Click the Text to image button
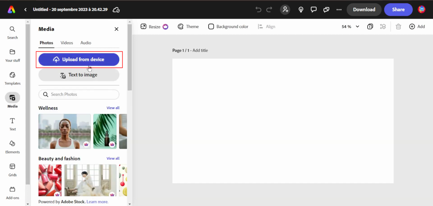 pos(79,75)
